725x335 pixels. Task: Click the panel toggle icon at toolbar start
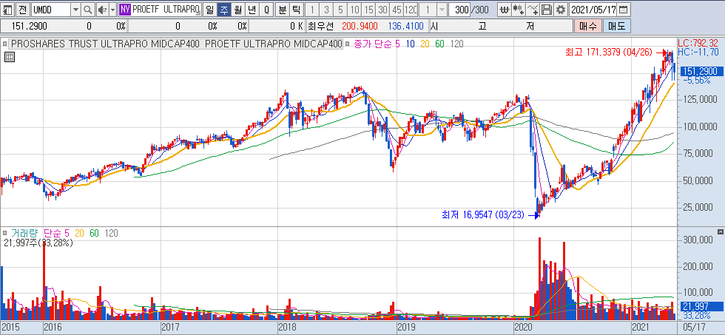8,9
